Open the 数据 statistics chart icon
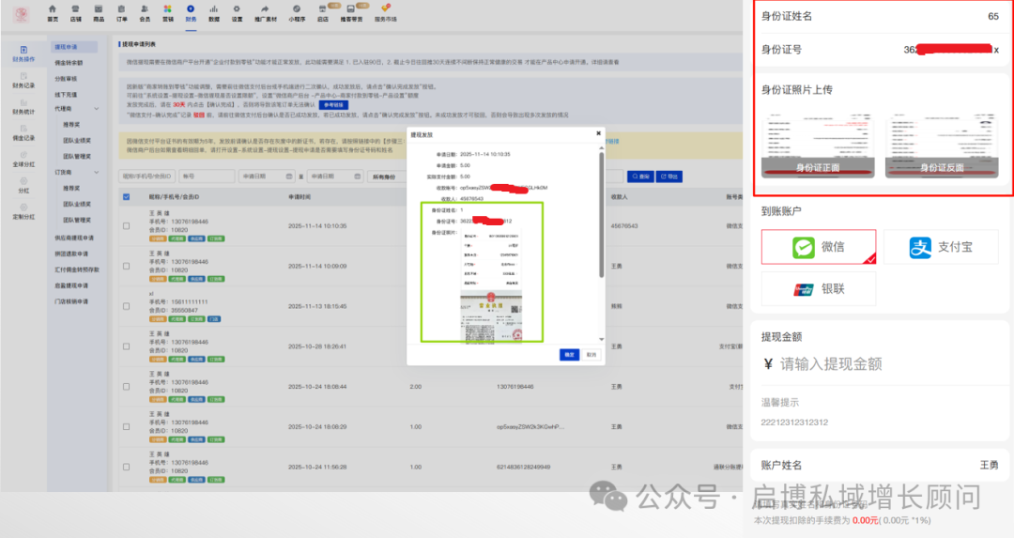The height and width of the screenshot is (538, 1014). pyautogui.click(x=214, y=12)
